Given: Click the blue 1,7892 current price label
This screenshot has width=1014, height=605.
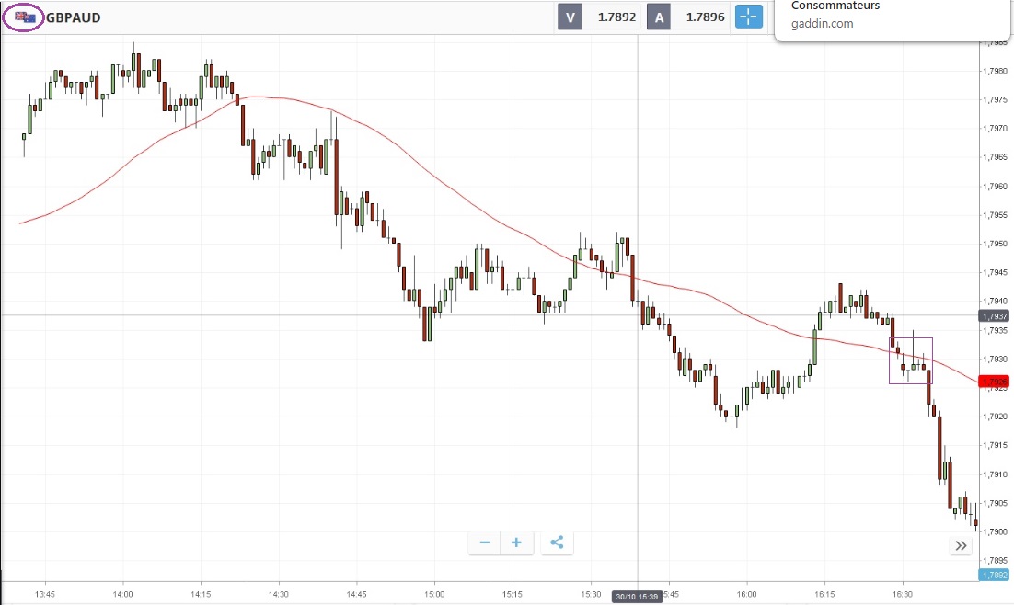Looking at the screenshot, I should point(995,576).
